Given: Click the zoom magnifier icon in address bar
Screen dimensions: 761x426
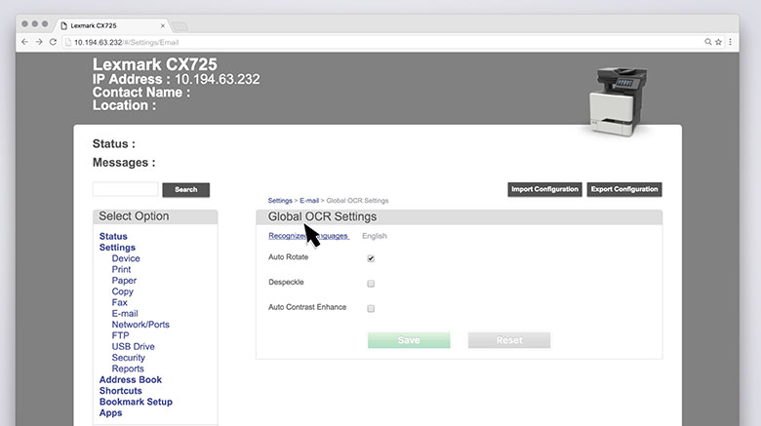Looking at the screenshot, I should point(708,42).
